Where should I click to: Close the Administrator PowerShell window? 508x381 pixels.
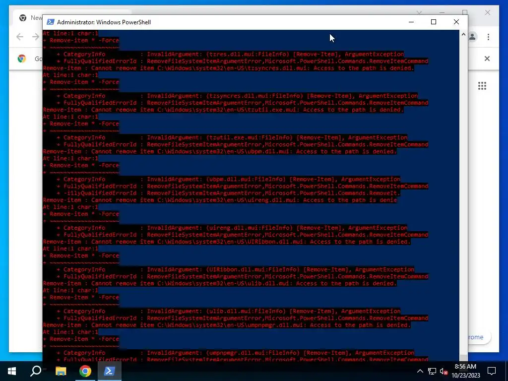pyautogui.click(x=456, y=22)
